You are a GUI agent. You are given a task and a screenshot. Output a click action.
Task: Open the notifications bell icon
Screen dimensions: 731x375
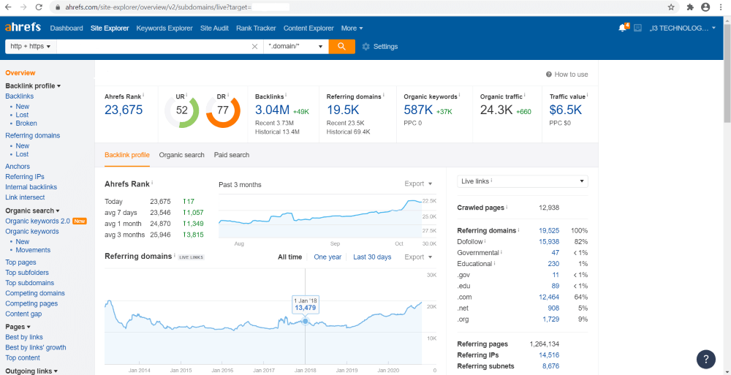pos(622,29)
